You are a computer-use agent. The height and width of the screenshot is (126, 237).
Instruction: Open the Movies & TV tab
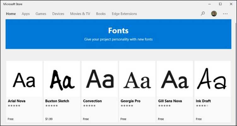[x=80, y=14]
